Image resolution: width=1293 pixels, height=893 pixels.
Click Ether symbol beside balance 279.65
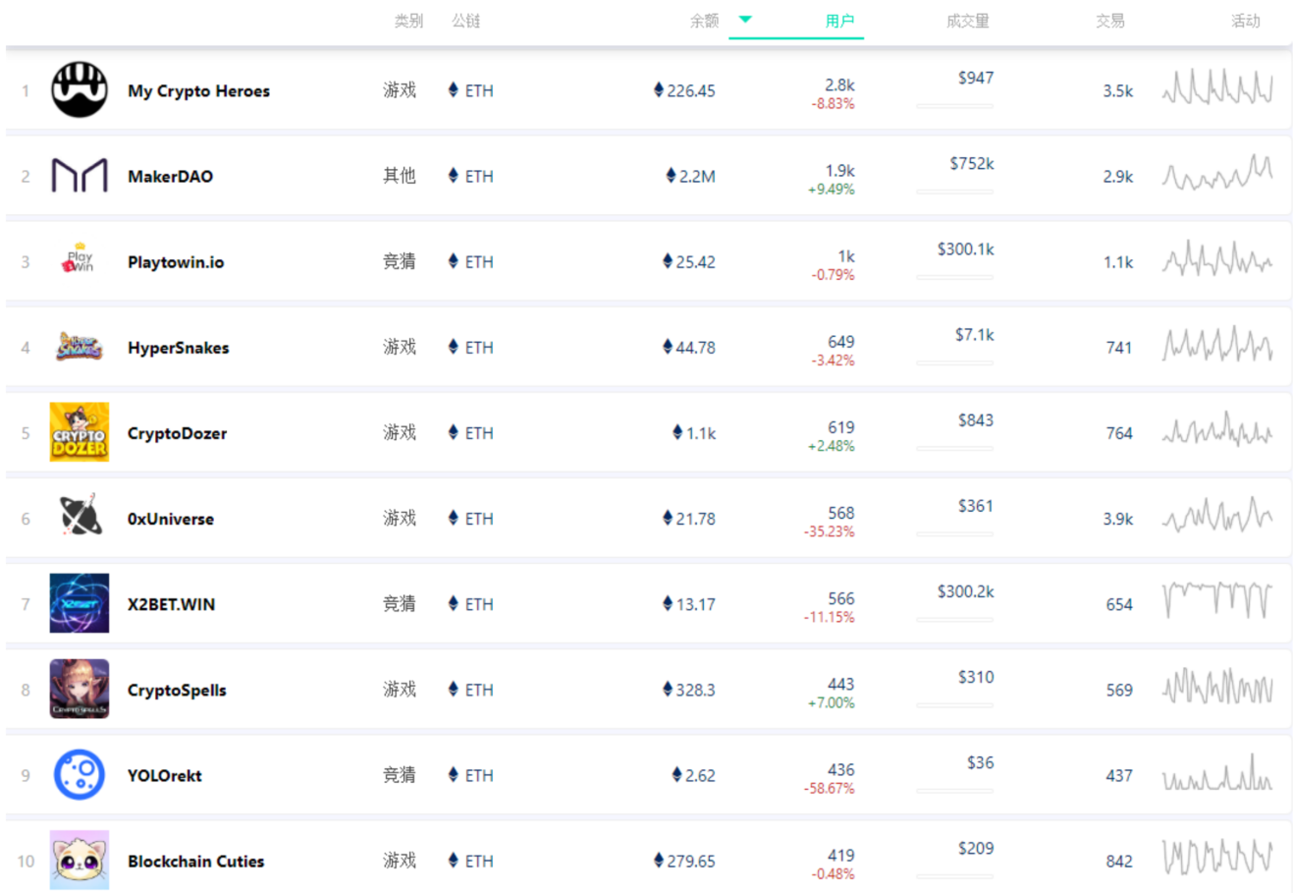coord(659,860)
